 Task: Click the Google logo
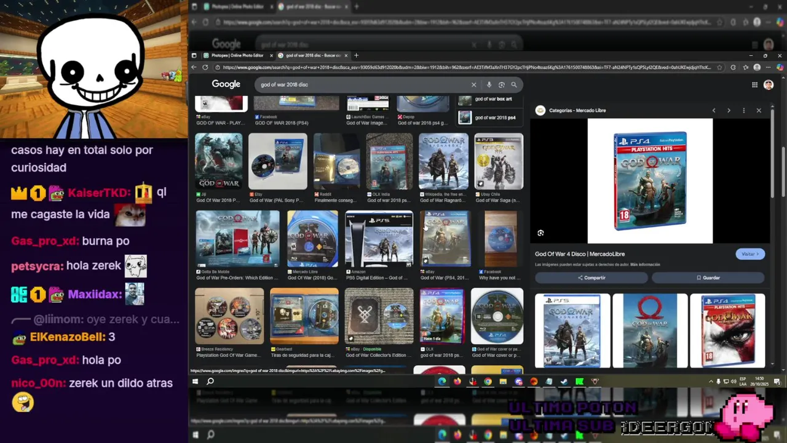[x=226, y=84]
